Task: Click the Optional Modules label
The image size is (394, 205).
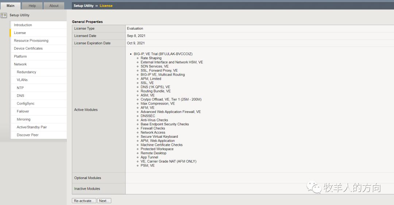Action: 88,178
